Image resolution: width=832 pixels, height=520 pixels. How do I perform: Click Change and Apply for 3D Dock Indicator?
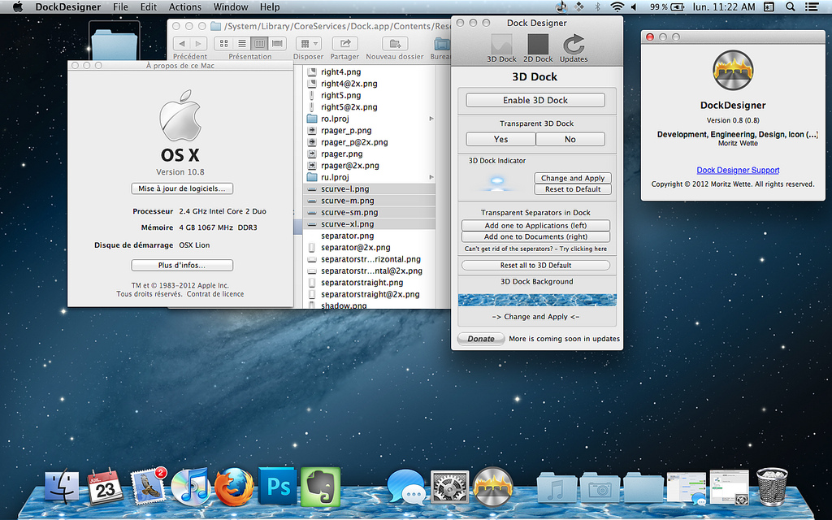pos(573,178)
